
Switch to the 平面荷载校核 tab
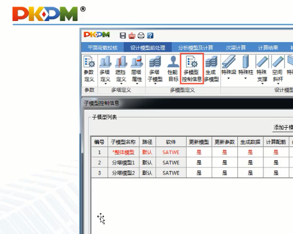point(102,48)
